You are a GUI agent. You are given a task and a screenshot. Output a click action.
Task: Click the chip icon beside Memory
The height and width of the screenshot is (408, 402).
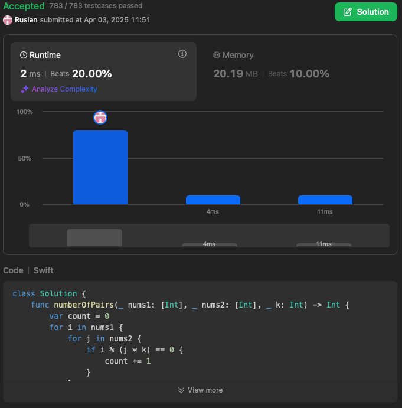coord(217,55)
